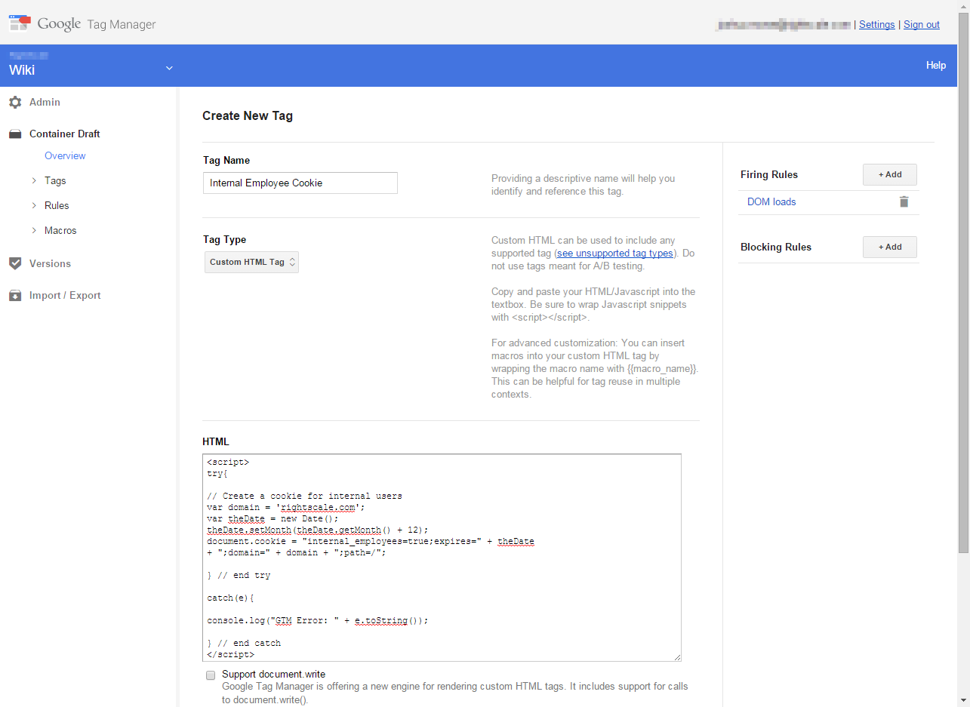Select the Container Draft briefcase icon
Image resolution: width=970 pixels, height=707 pixels.
(x=15, y=134)
